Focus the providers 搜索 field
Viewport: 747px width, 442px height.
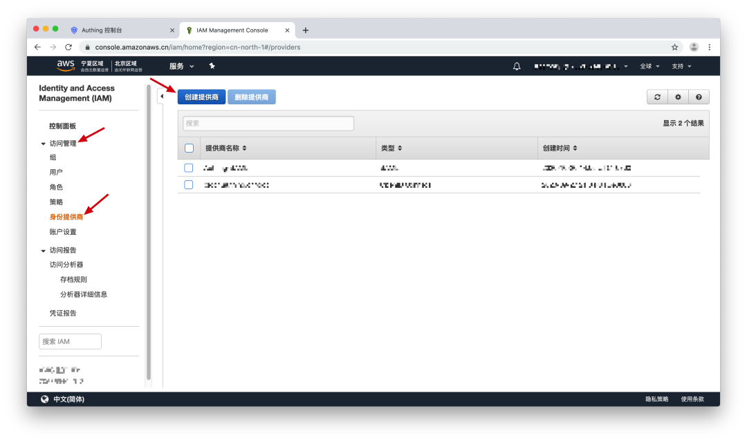[x=268, y=123]
